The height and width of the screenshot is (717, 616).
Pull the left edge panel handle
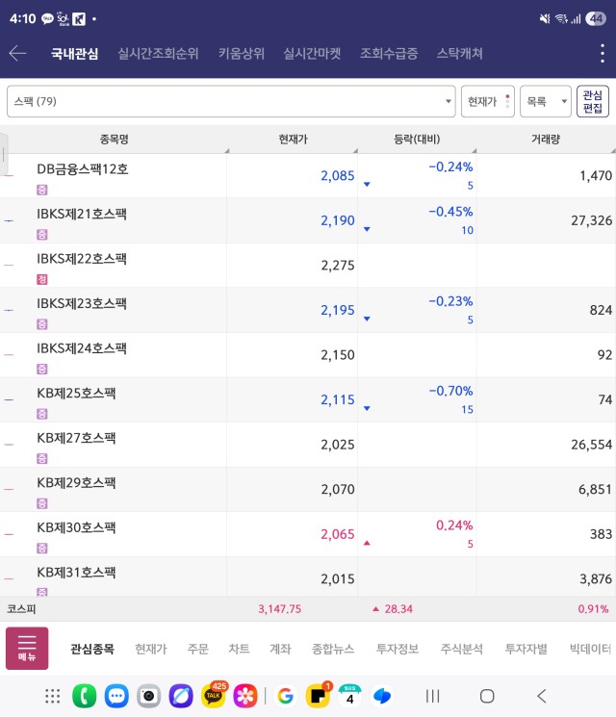coord(3,154)
